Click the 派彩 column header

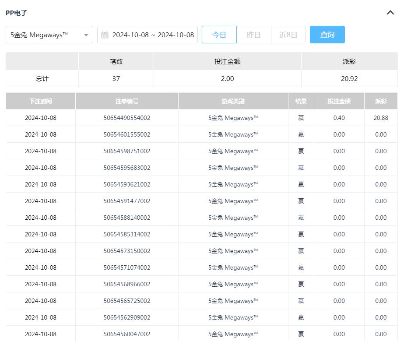(x=381, y=101)
